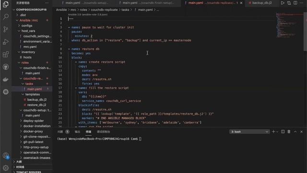Open the new terminal launch profile dropdown

(x=277, y=132)
